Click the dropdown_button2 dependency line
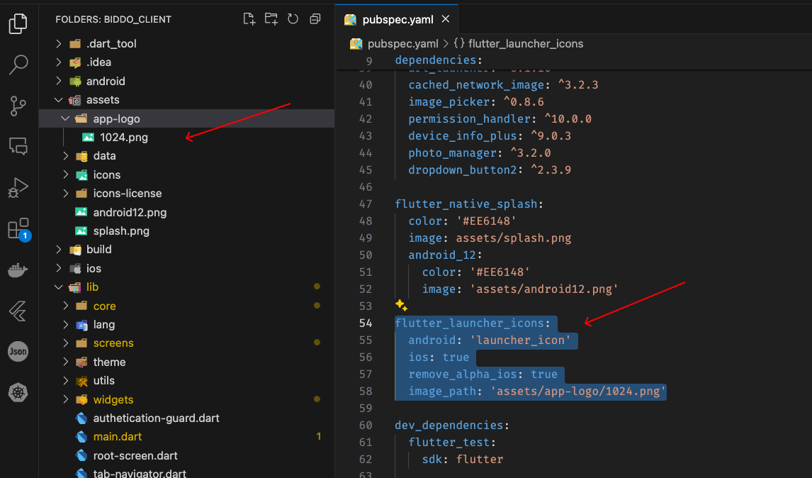 tap(490, 170)
